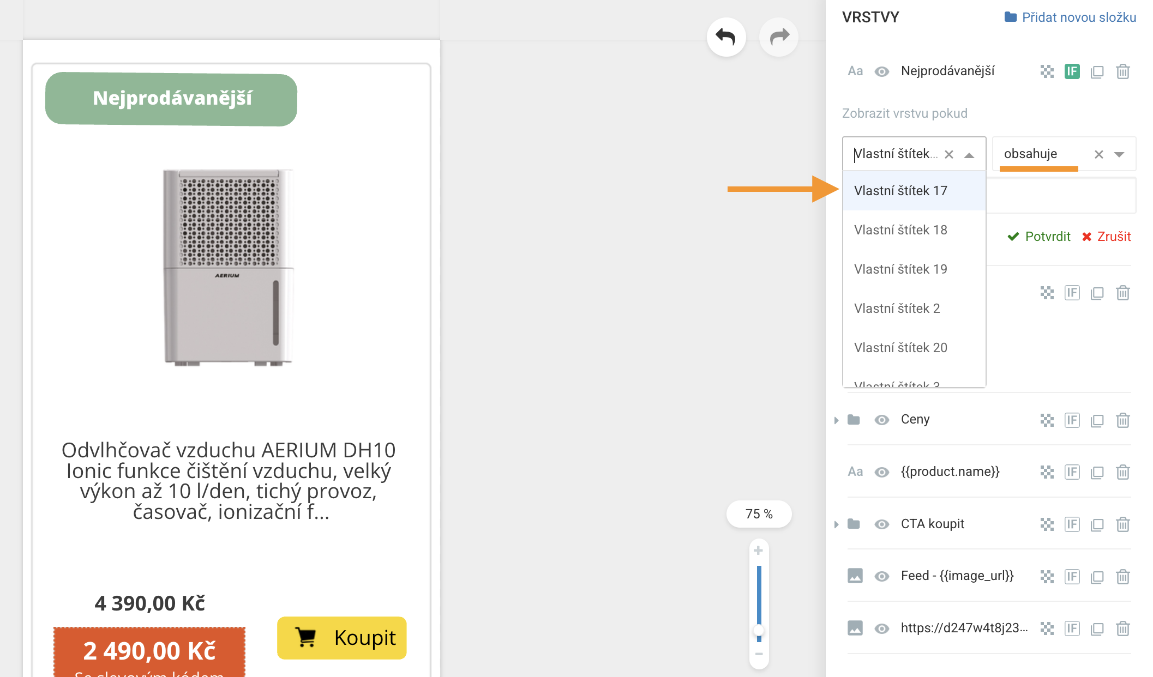
Task: Open the obsahuje operator dropdown
Action: click(1119, 154)
